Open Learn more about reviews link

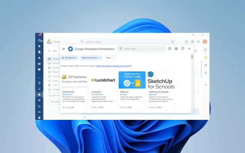114,66
